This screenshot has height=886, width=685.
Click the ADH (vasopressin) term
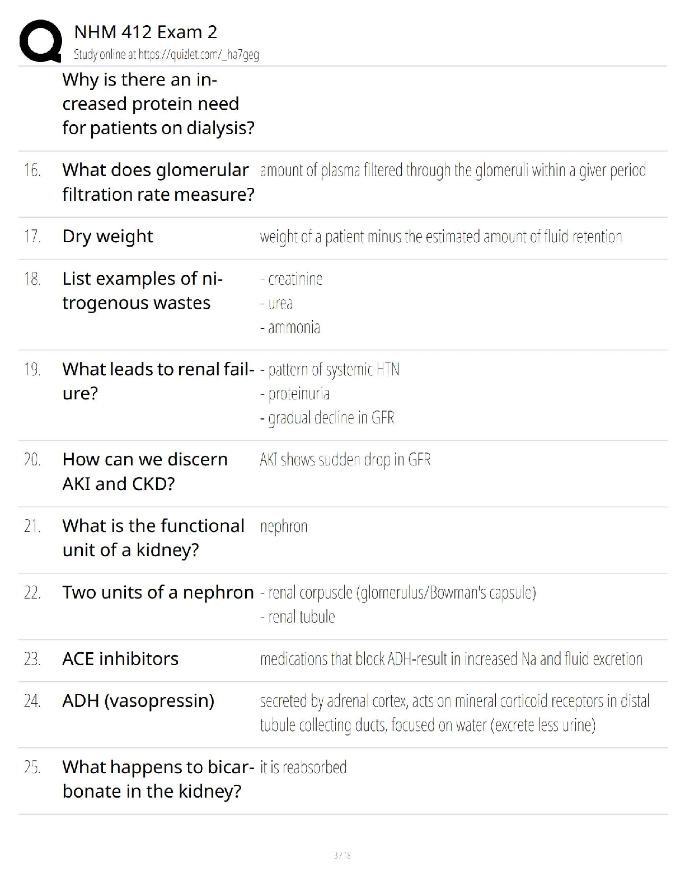click(138, 701)
